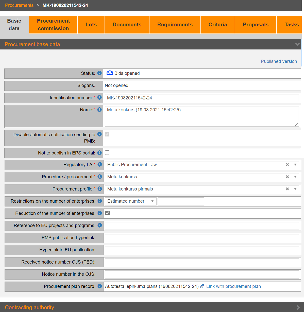Collapse the Procurement base data section
Screen dimensions: 304x312
tap(297, 44)
